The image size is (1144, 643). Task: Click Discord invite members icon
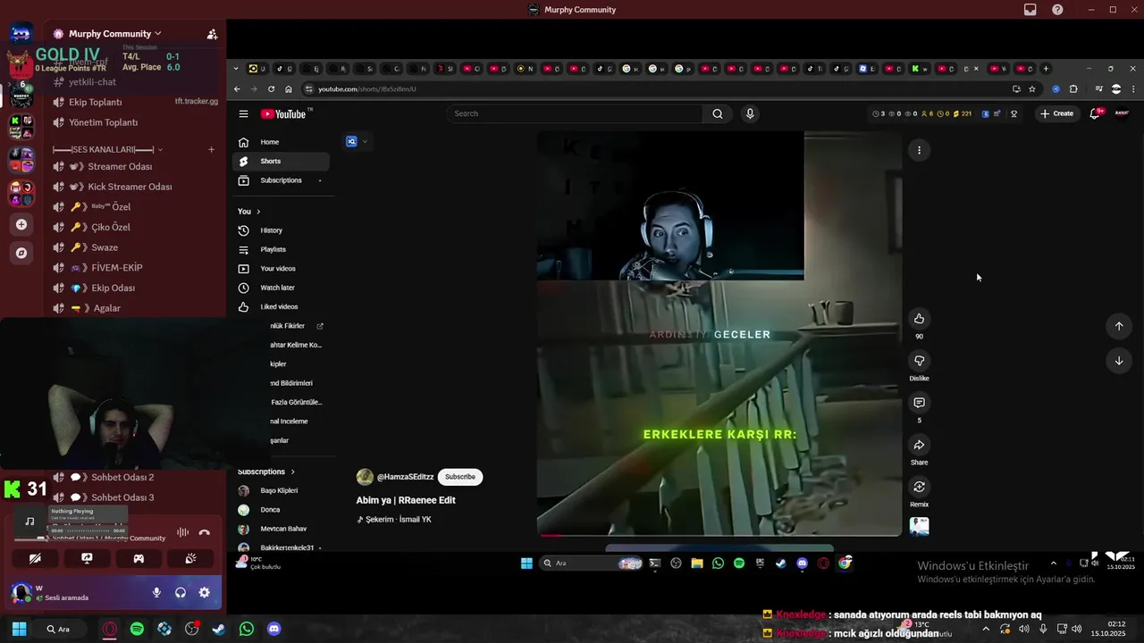pos(212,34)
